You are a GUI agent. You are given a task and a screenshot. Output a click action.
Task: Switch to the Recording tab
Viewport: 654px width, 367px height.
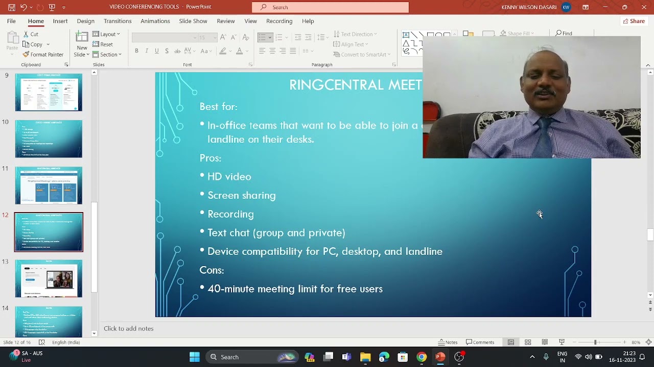tap(279, 21)
